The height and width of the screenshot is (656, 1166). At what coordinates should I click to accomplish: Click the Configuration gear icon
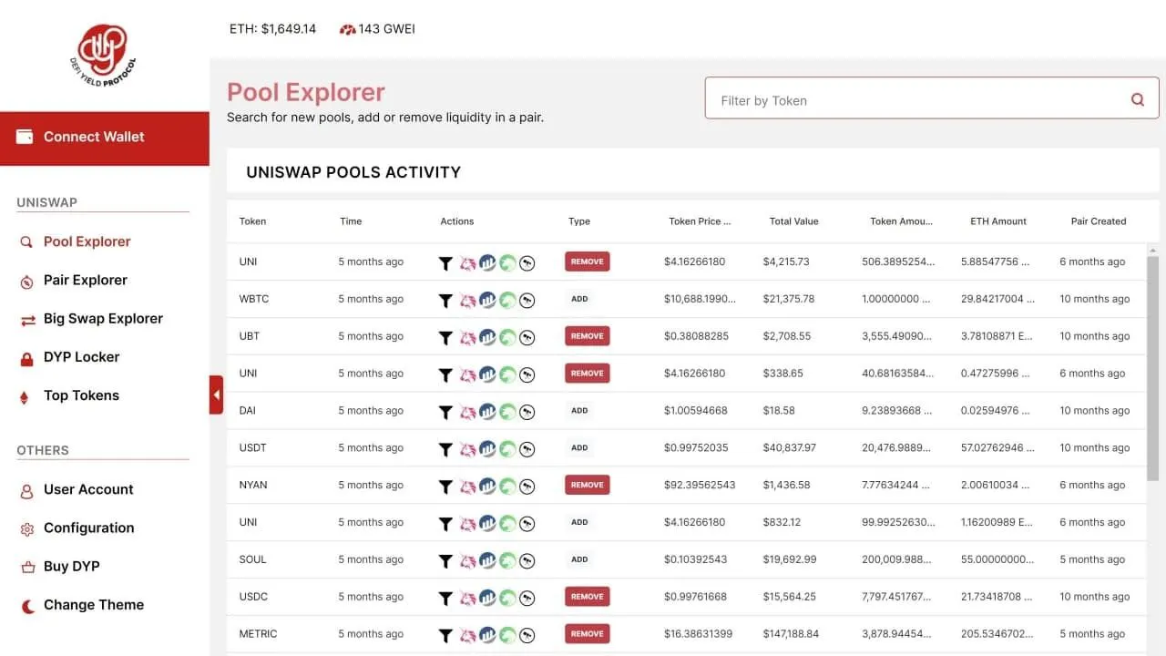(x=25, y=528)
